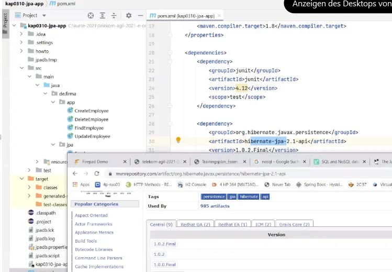Switch to telekom-agil-2021 browser tab
Viewport: 392px width, 272px height.
pyautogui.click(x=161, y=161)
